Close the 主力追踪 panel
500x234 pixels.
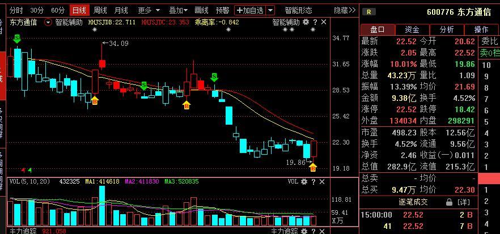[322, 231]
